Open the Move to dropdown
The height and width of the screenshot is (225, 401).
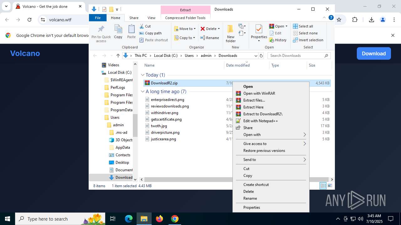185,29
